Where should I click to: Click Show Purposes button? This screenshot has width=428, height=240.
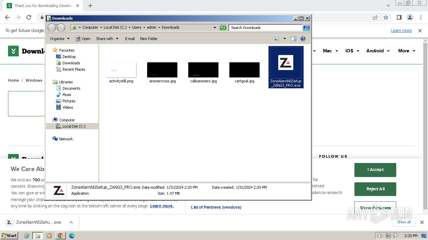click(375, 208)
